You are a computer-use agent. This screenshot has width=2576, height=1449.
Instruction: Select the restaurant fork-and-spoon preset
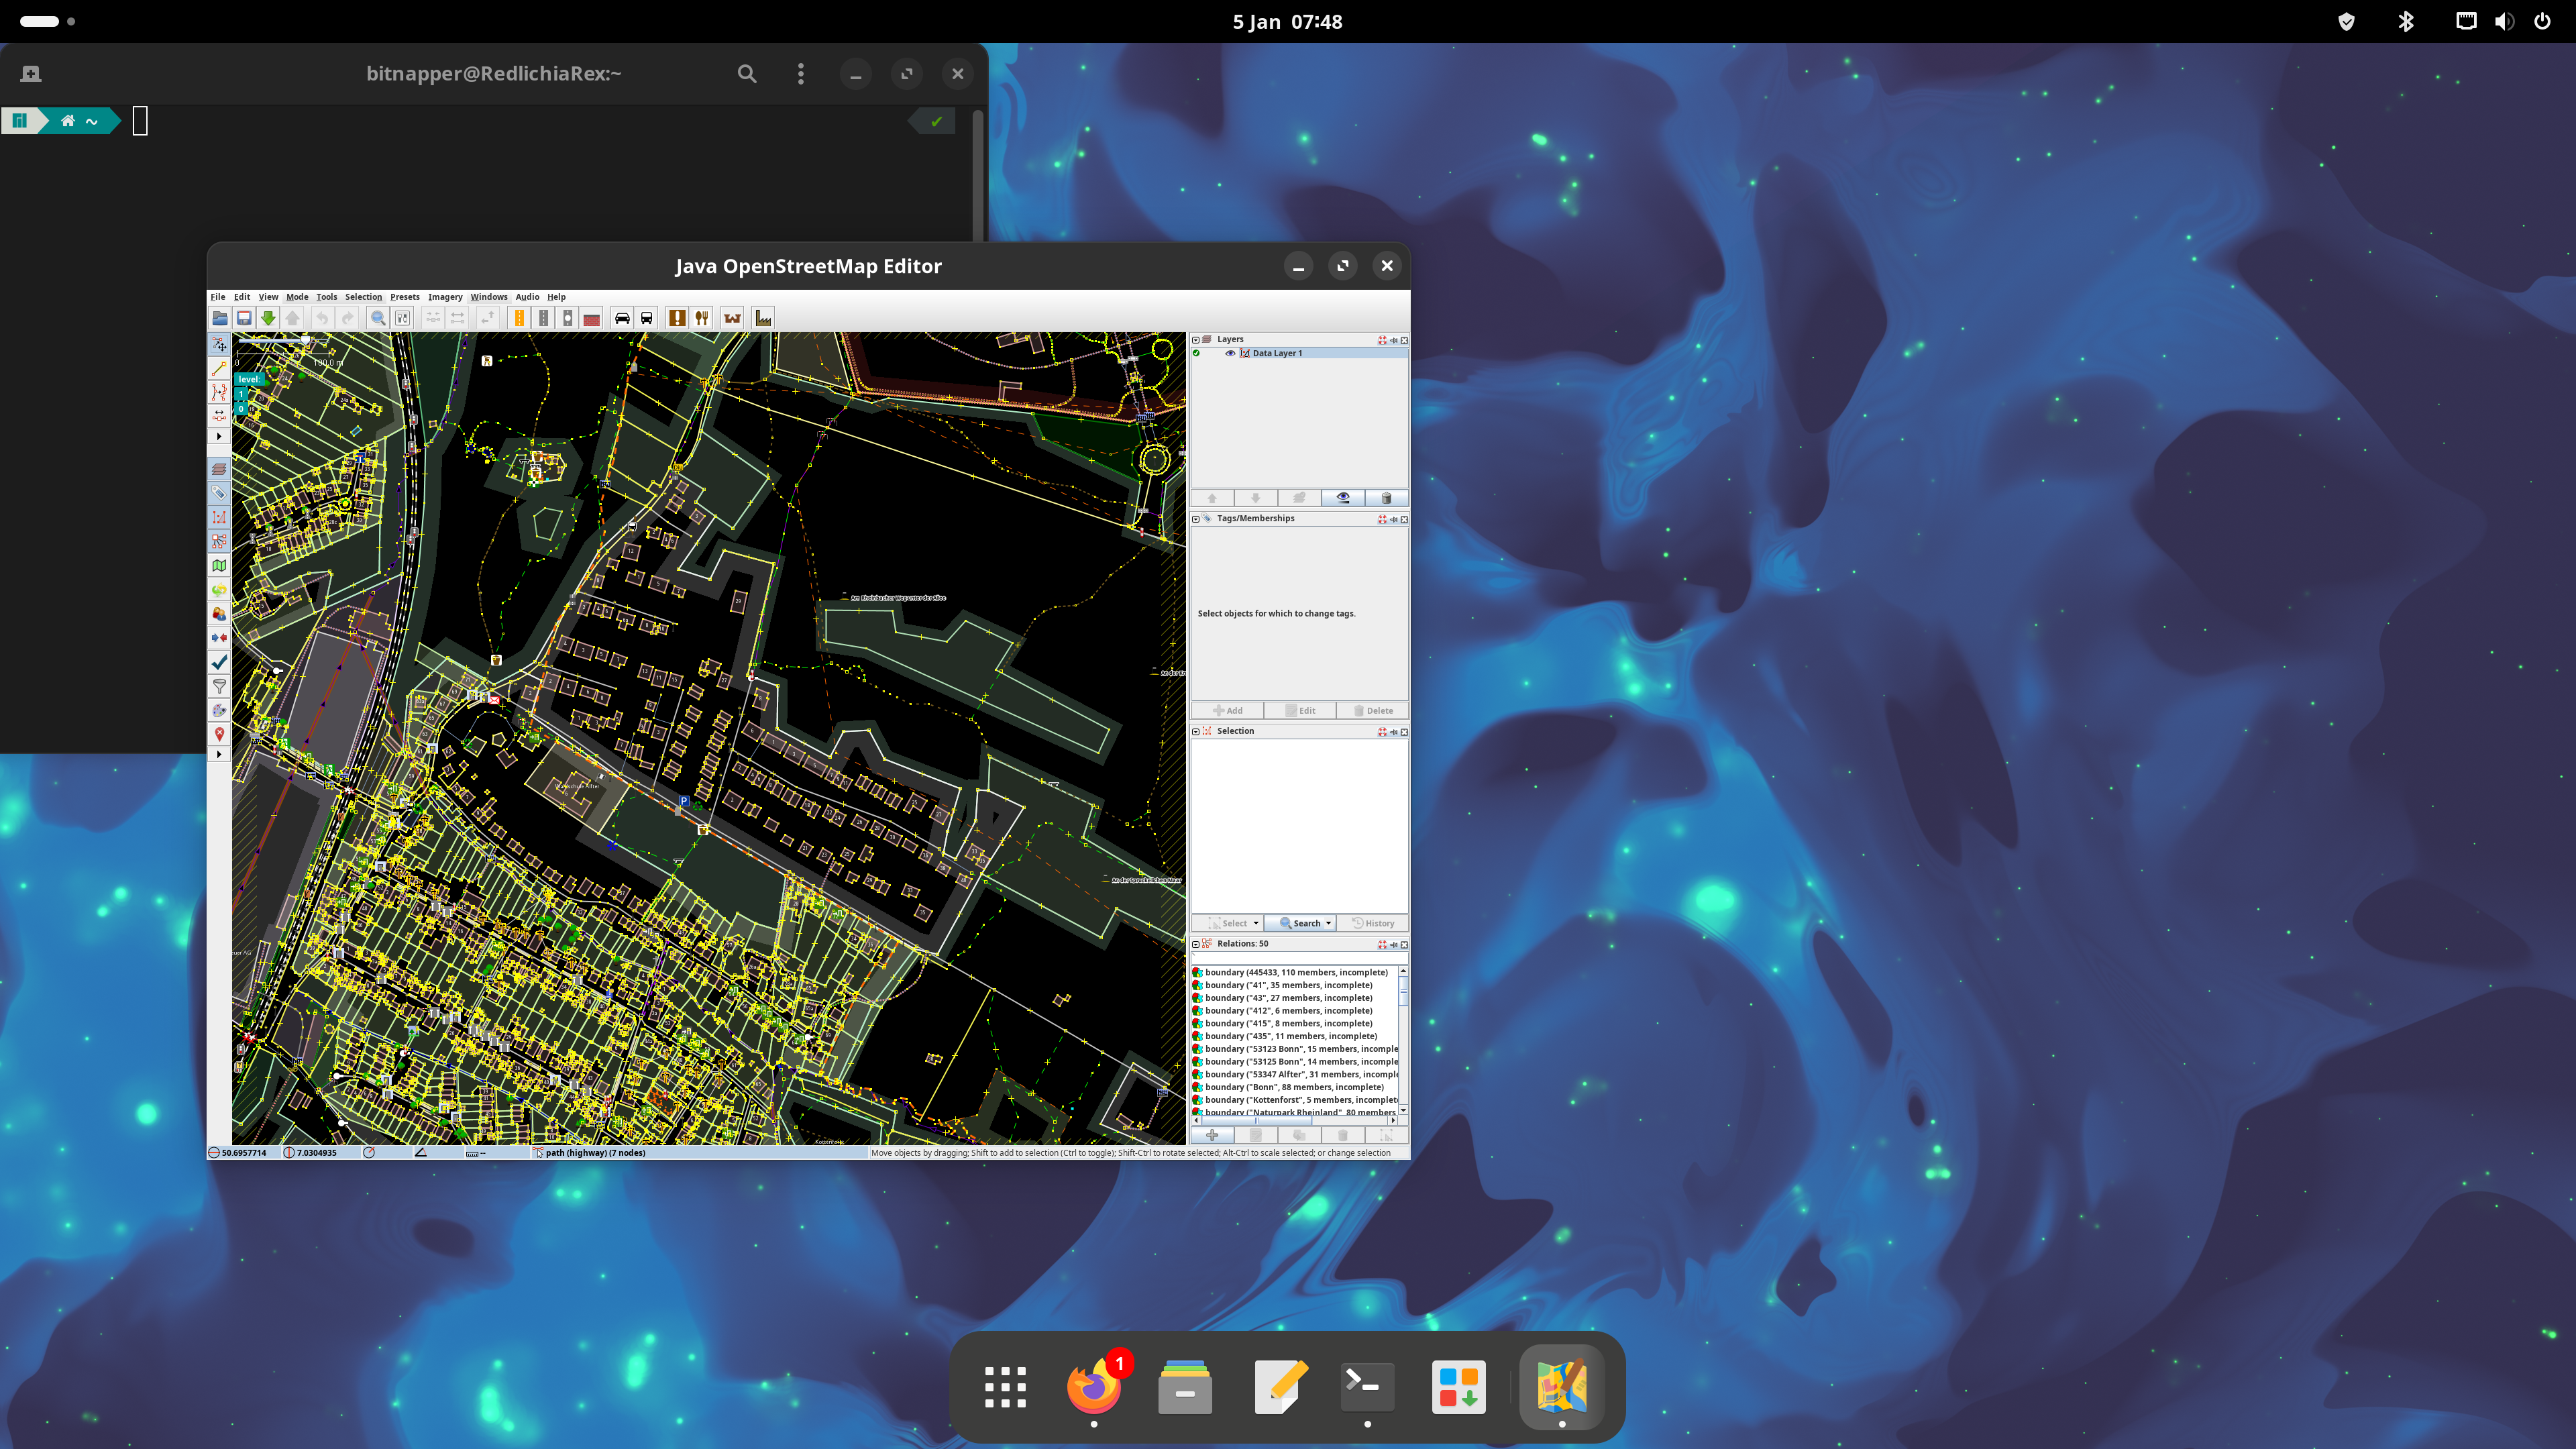702,318
